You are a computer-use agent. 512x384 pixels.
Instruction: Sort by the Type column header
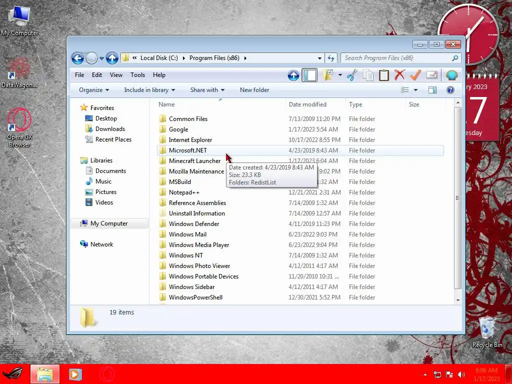[375, 104]
